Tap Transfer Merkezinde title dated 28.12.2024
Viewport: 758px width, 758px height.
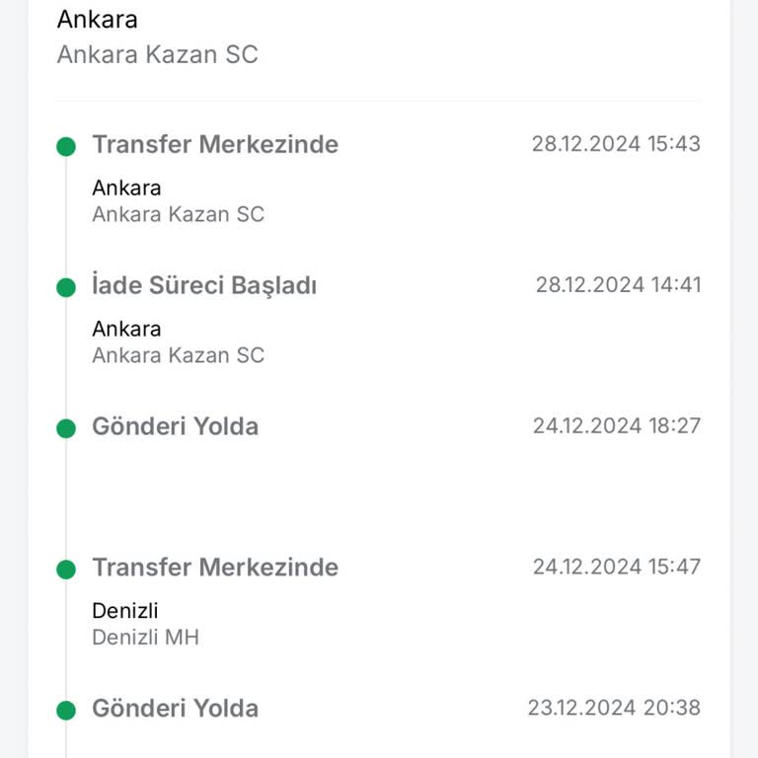[x=215, y=144]
